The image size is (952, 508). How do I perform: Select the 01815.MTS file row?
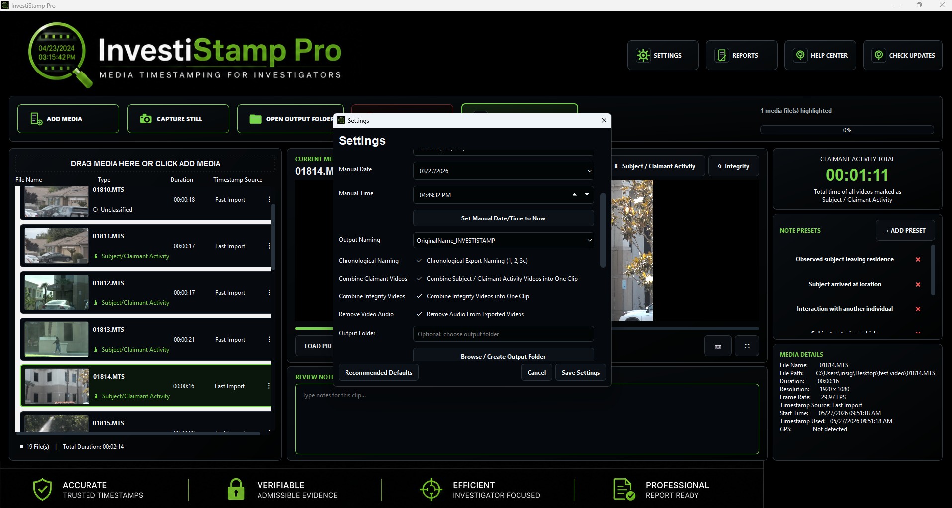[146, 422]
